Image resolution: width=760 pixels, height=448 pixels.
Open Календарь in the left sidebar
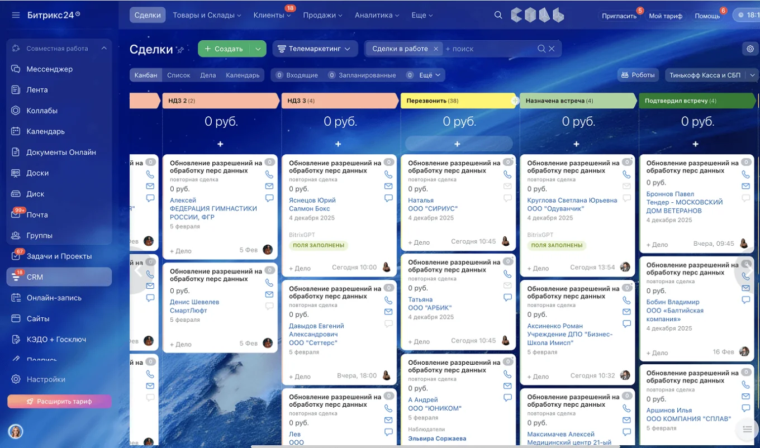point(45,131)
